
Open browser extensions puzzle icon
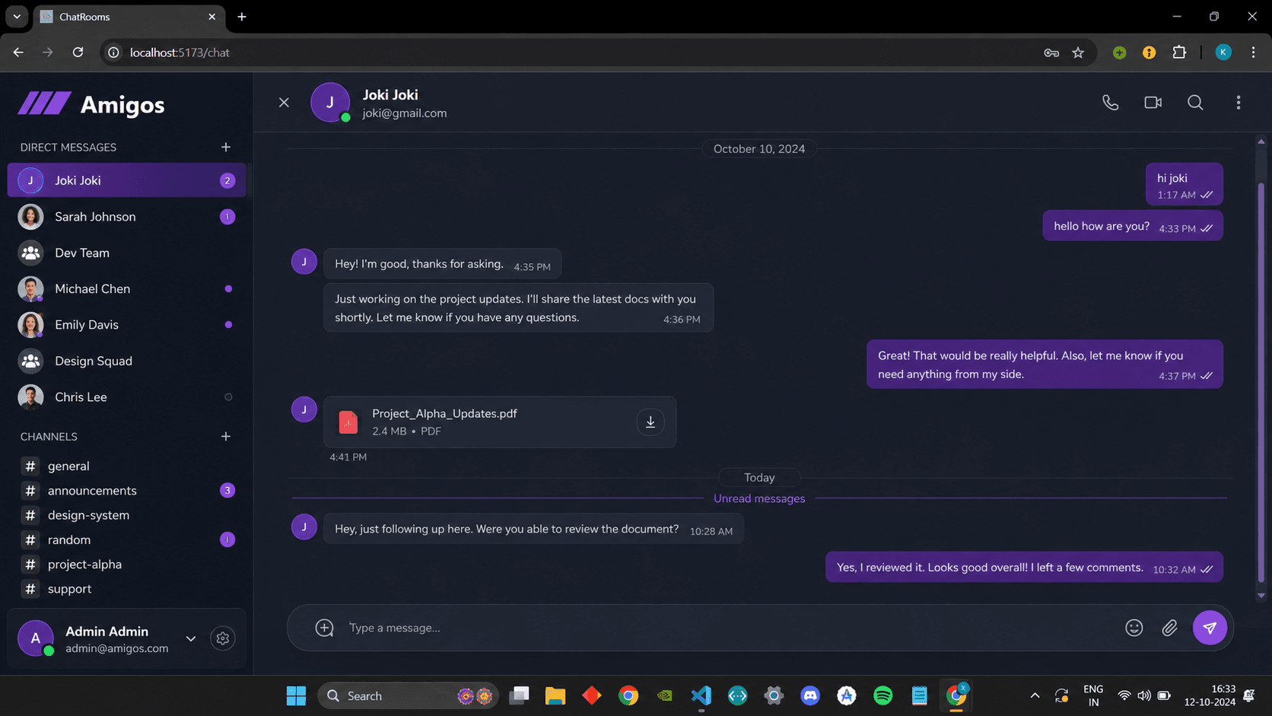(x=1179, y=53)
